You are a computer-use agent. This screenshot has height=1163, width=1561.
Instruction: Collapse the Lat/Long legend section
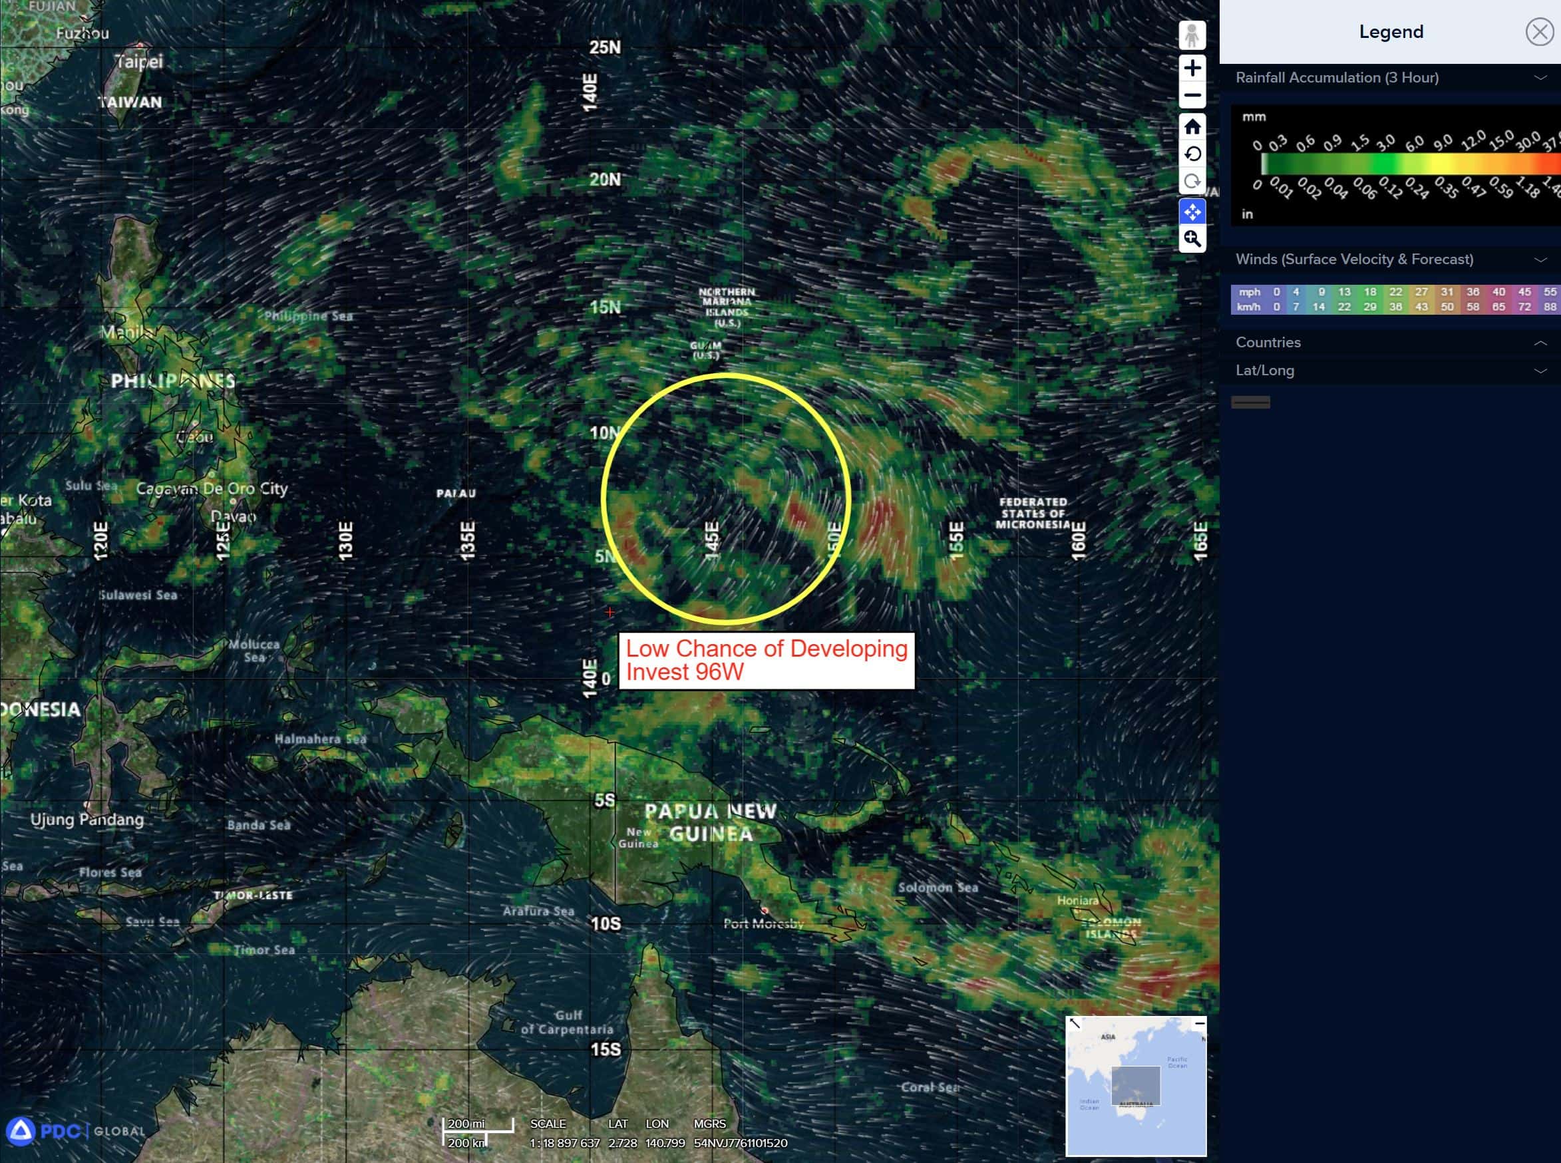coord(1540,371)
